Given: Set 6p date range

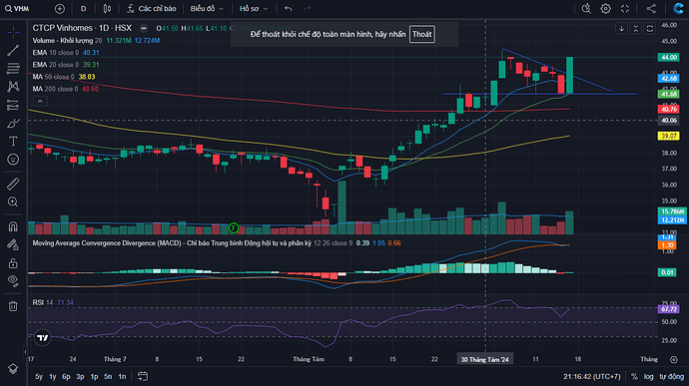Looking at the screenshot, I should [66, 376].
